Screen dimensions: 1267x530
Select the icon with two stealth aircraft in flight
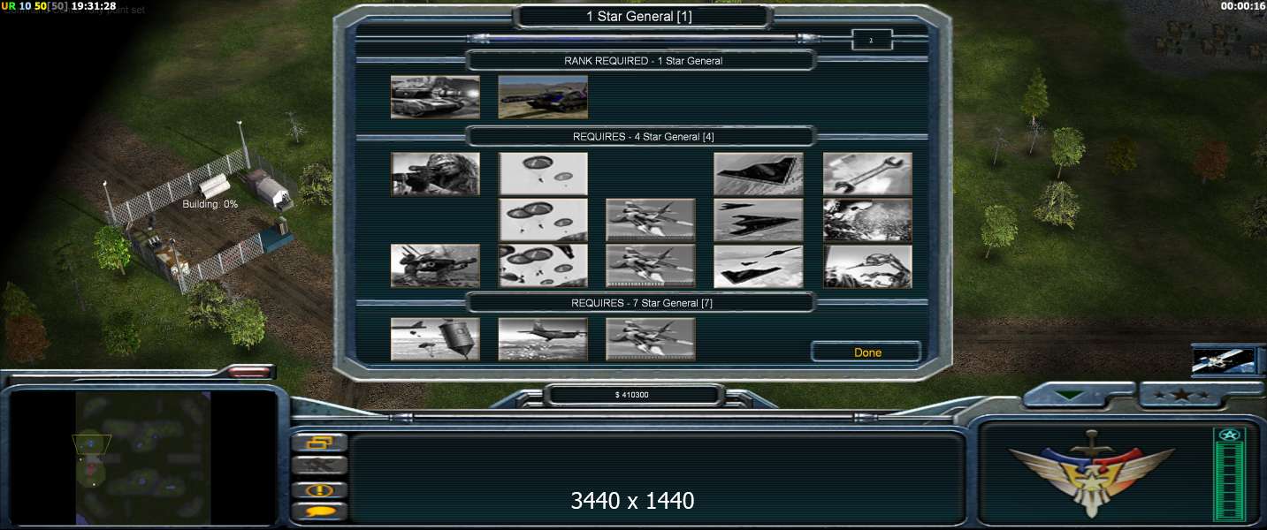[759, 220]
